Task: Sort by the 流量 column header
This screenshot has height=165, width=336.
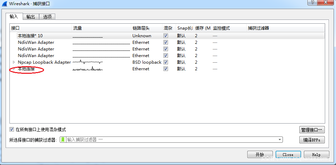Action: click(101, 28)
